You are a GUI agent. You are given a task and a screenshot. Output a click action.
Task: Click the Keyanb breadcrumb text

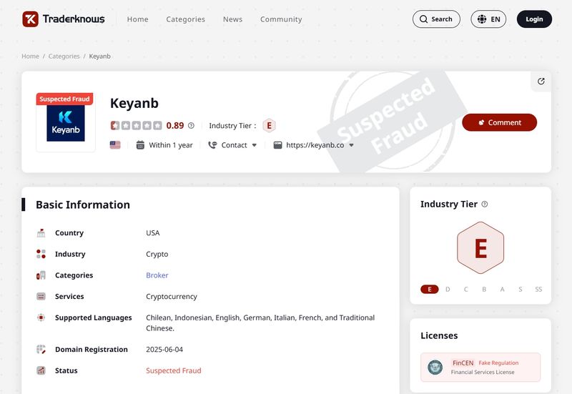click(x=99, y=56)
